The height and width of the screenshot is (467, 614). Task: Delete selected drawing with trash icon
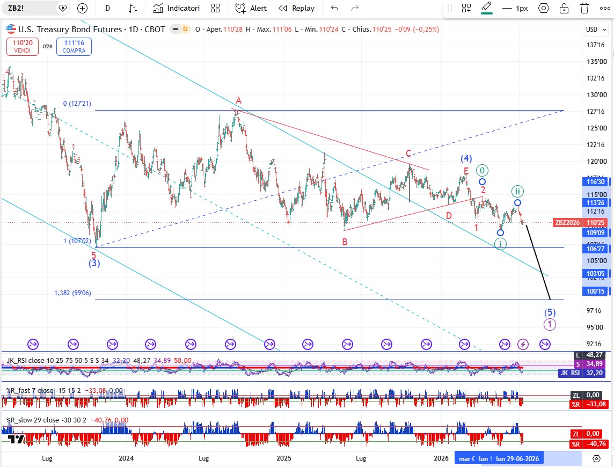584,8
